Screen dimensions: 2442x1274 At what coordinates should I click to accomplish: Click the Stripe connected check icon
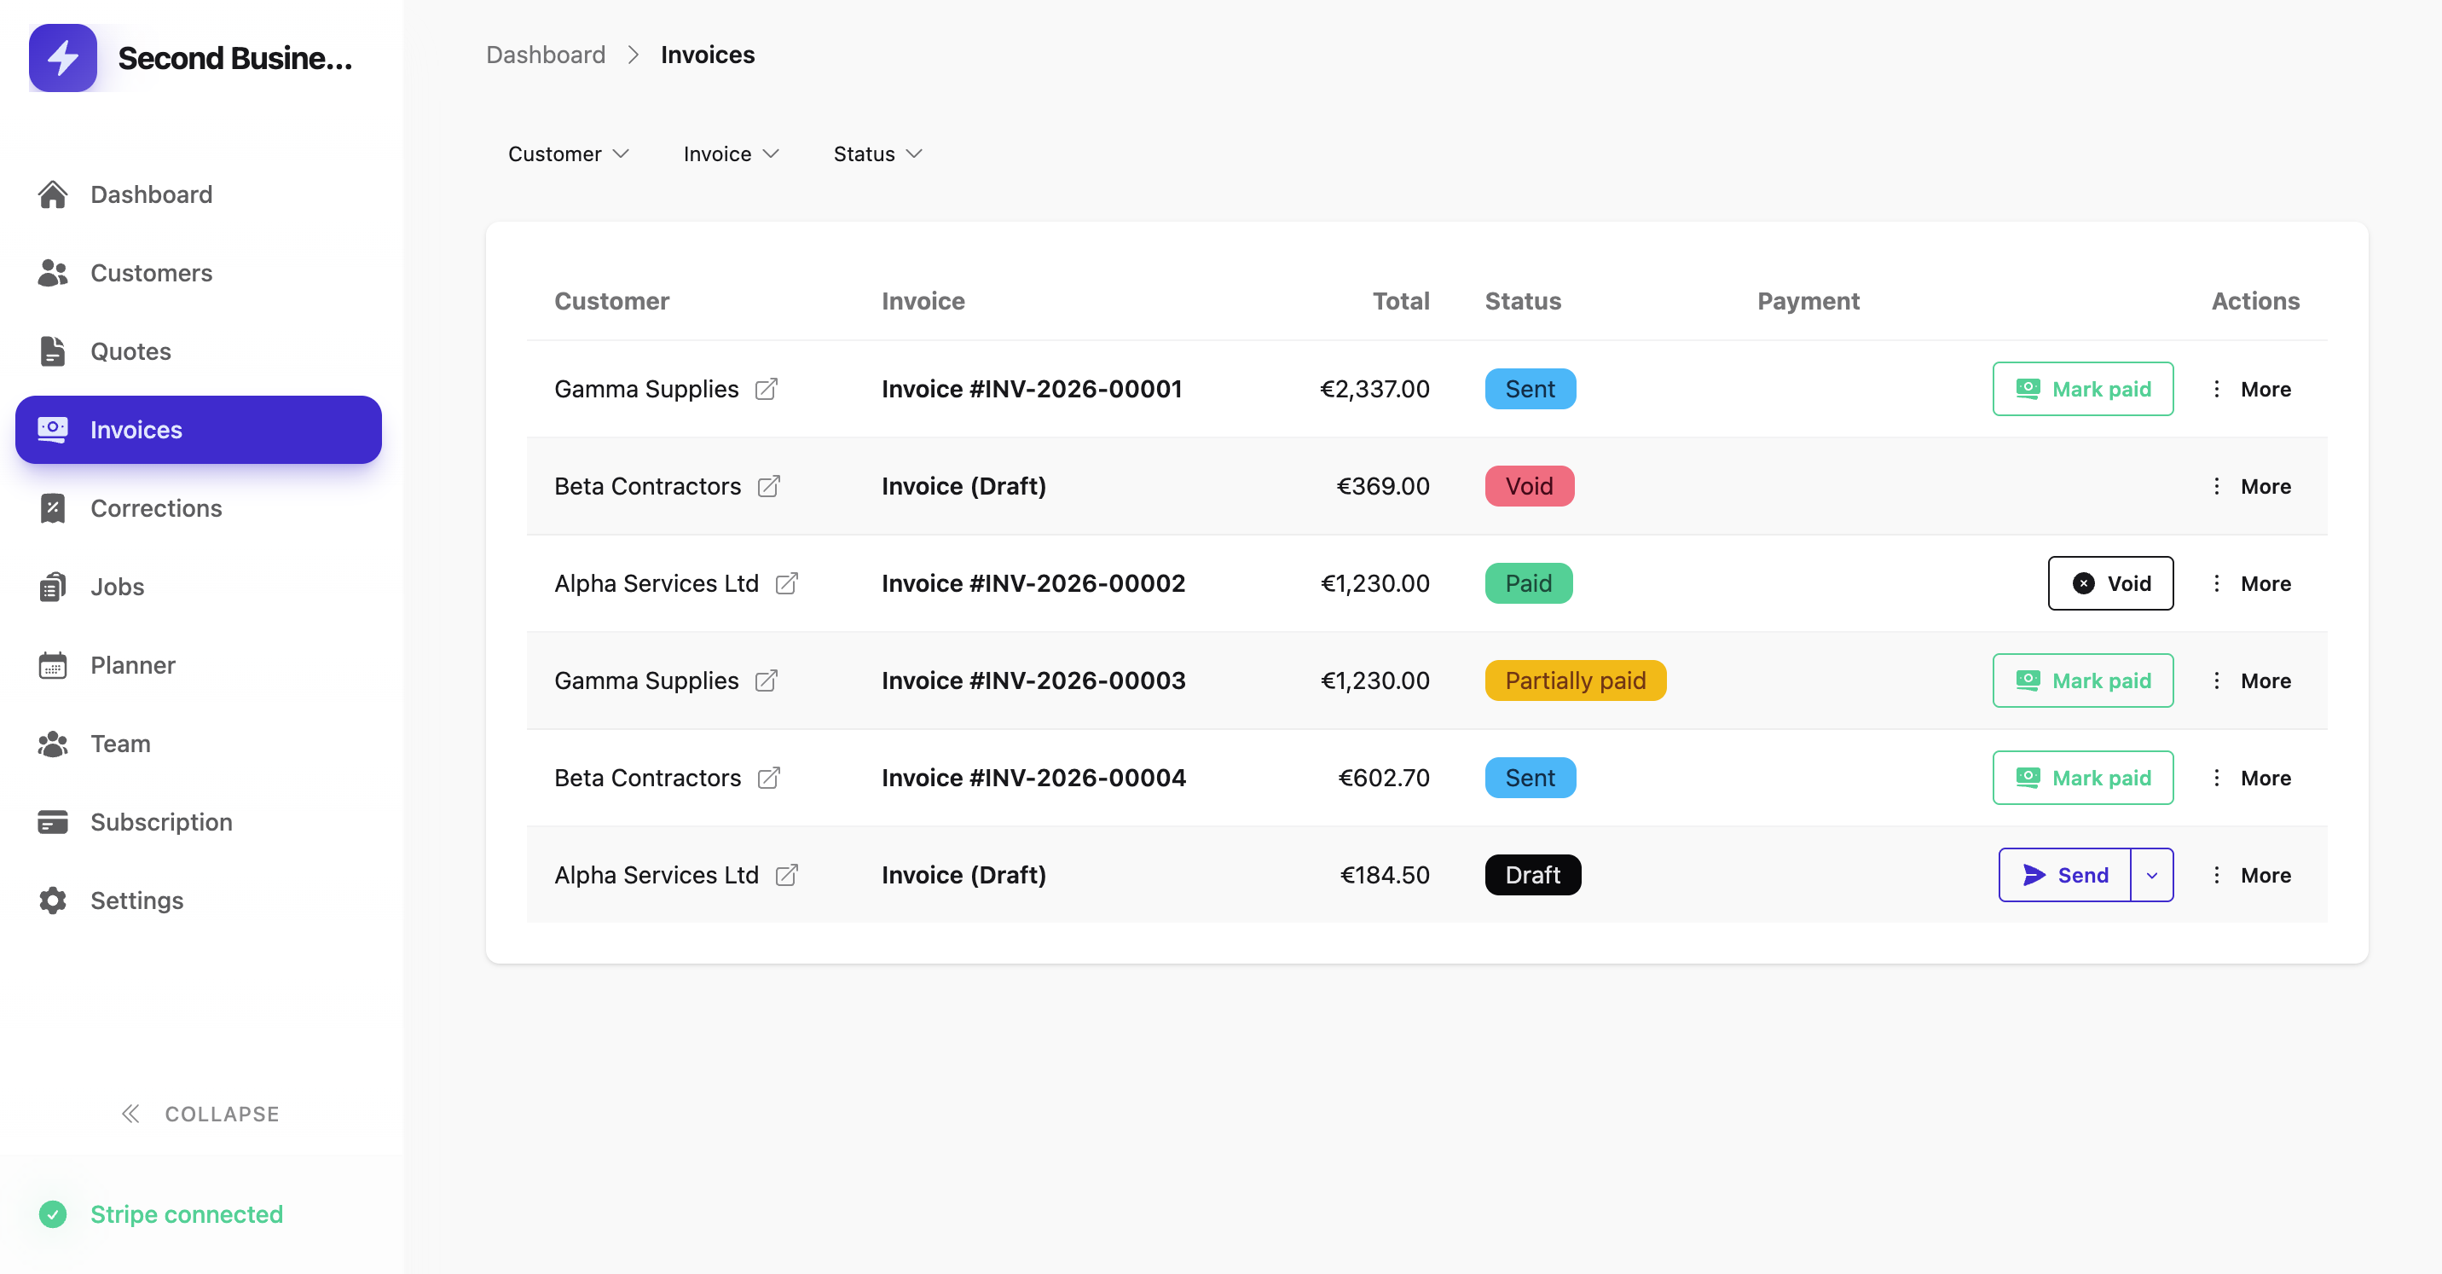(52, 1214)
